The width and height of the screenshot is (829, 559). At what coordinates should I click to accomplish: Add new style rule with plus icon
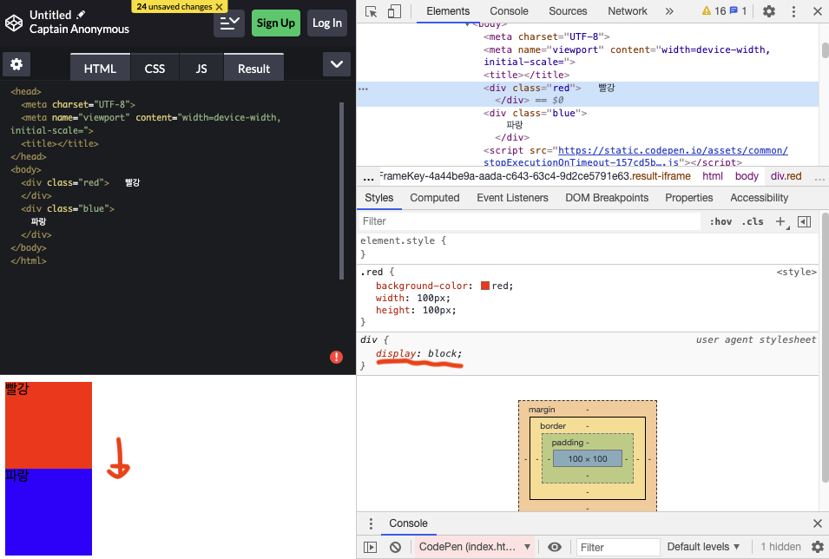pos(780,221)
